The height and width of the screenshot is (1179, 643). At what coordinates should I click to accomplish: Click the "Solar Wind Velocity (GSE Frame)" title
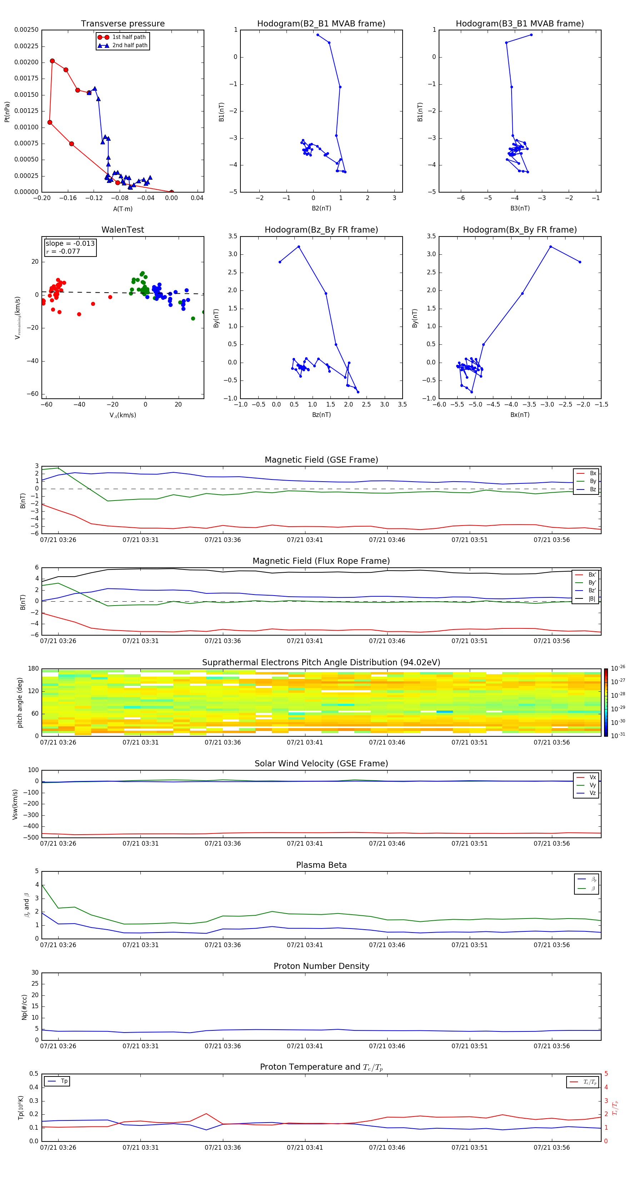pyautogui.click(x=321, y=764)
